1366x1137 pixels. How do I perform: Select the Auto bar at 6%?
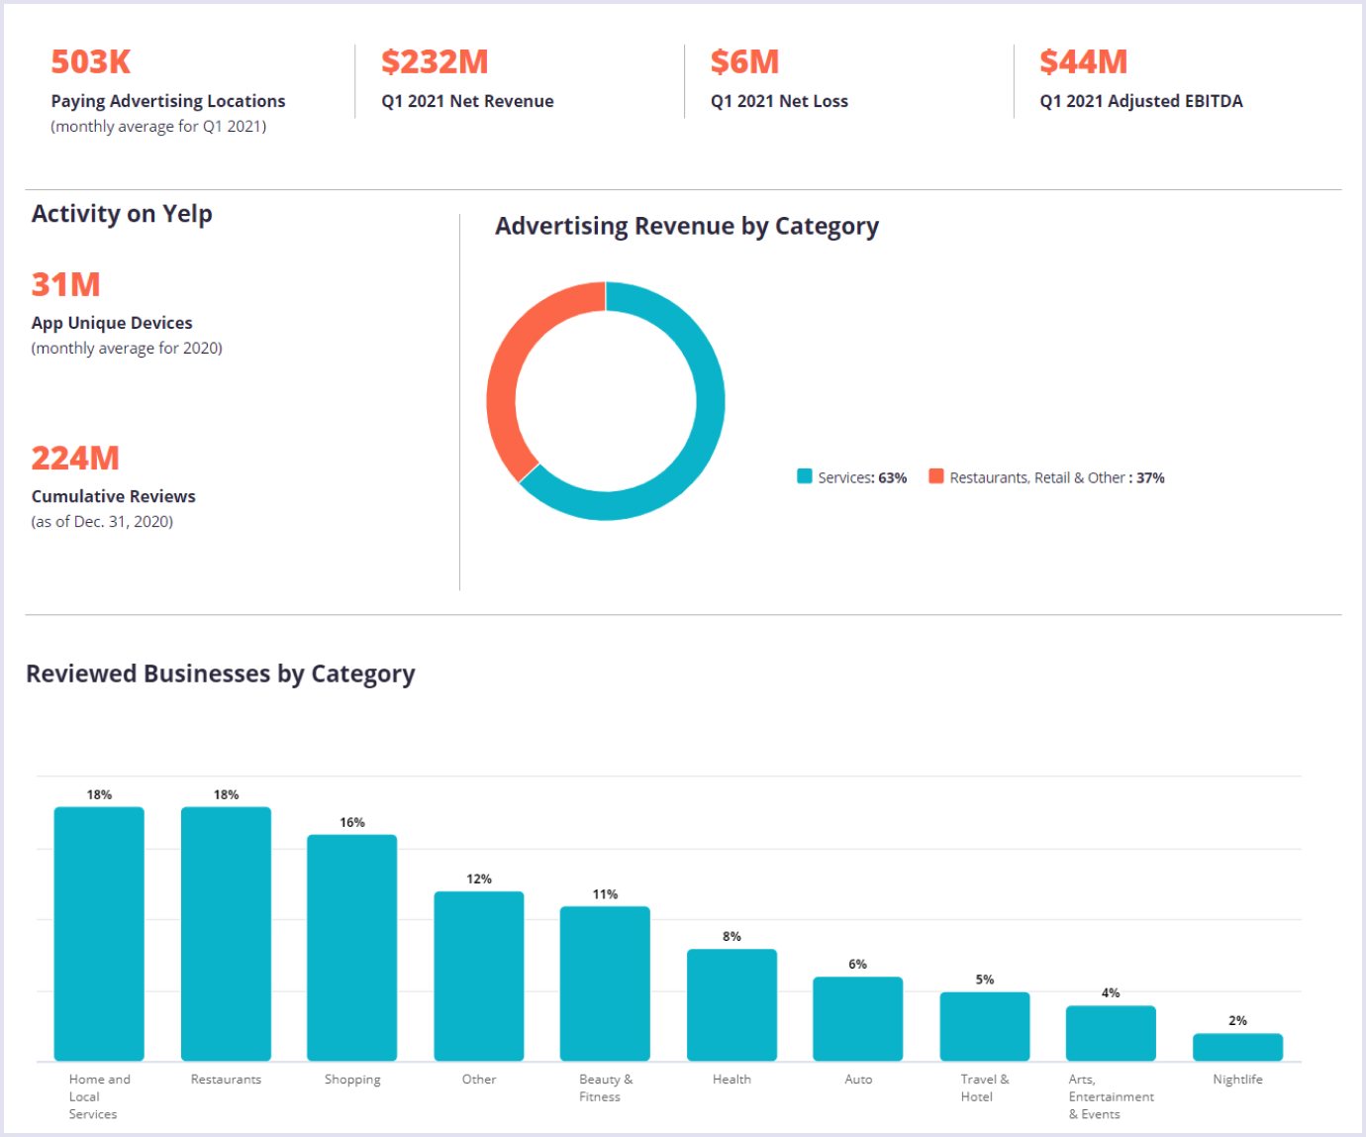click(858, 1019)
